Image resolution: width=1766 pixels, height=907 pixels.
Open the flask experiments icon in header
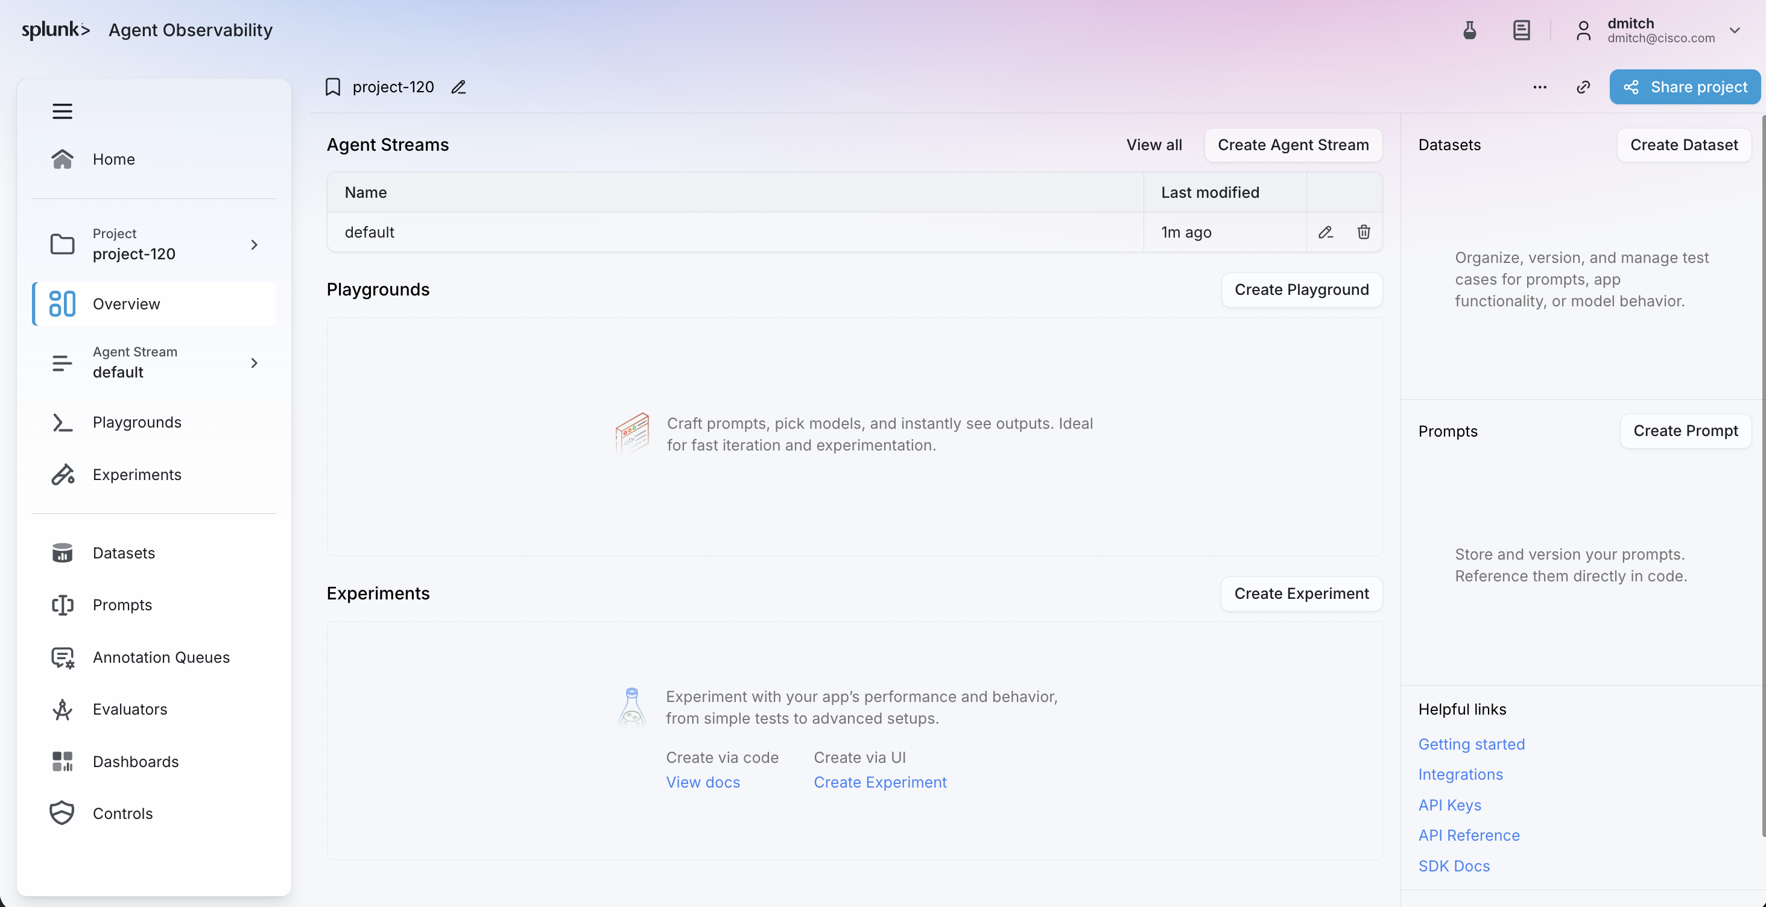(x=1469, y=30)
